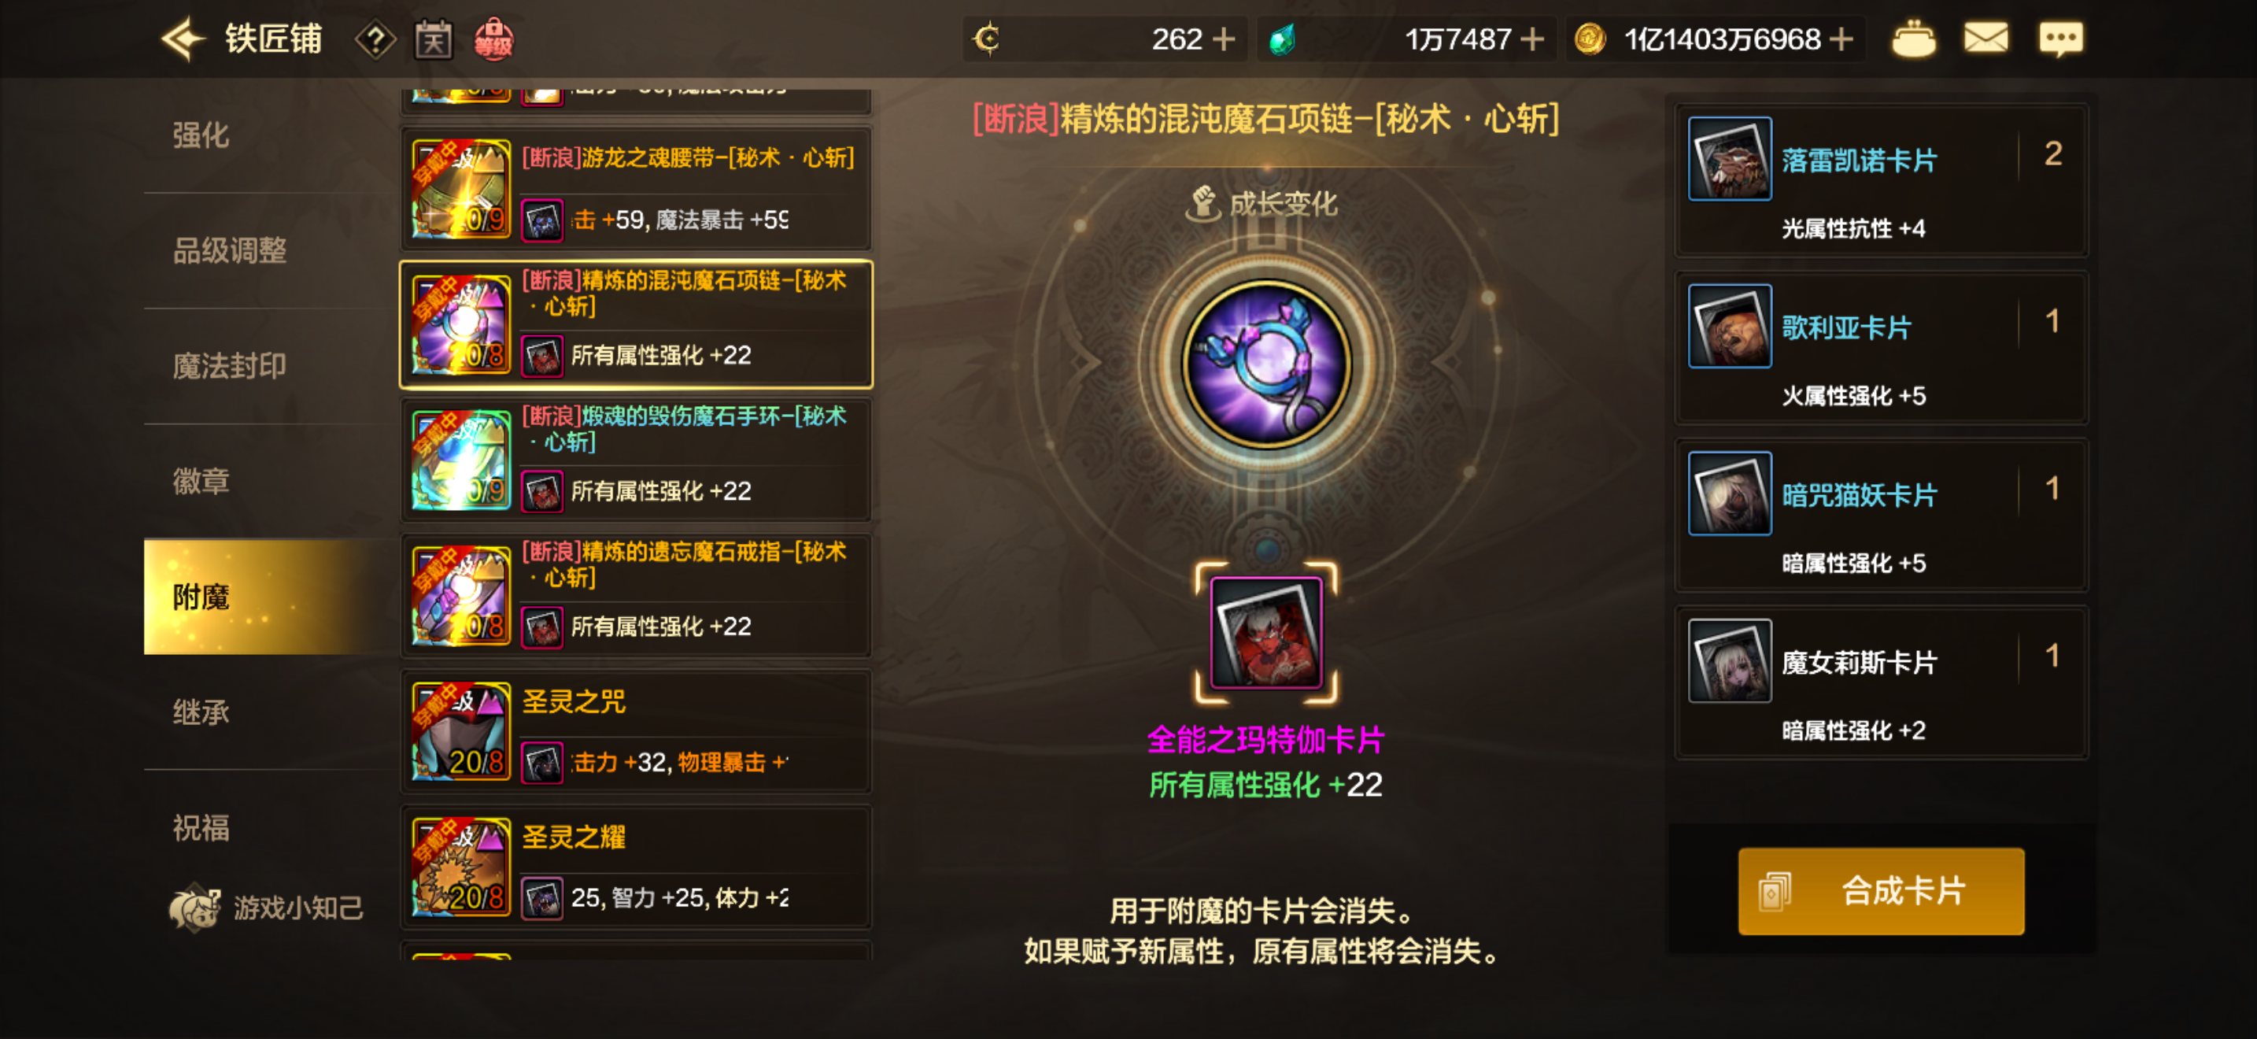
Task: Add green gems with plus button
Action: coord(1531,39)
